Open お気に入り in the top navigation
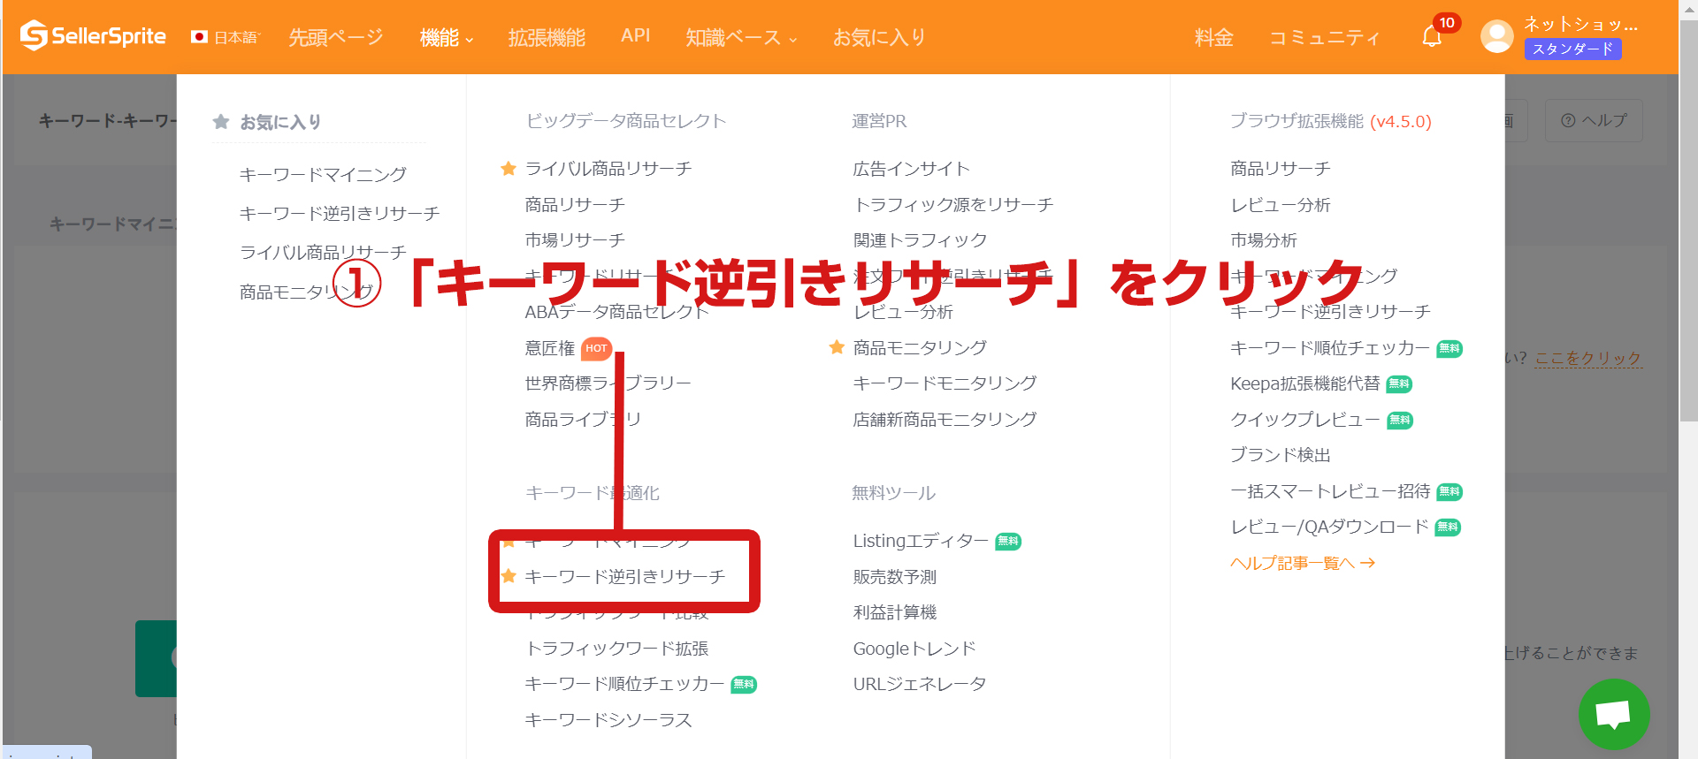1698x759 pixels. pyautogui.click(x=879, y=37)
